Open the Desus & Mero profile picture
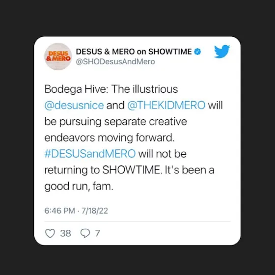 click(x=58, y=56)
